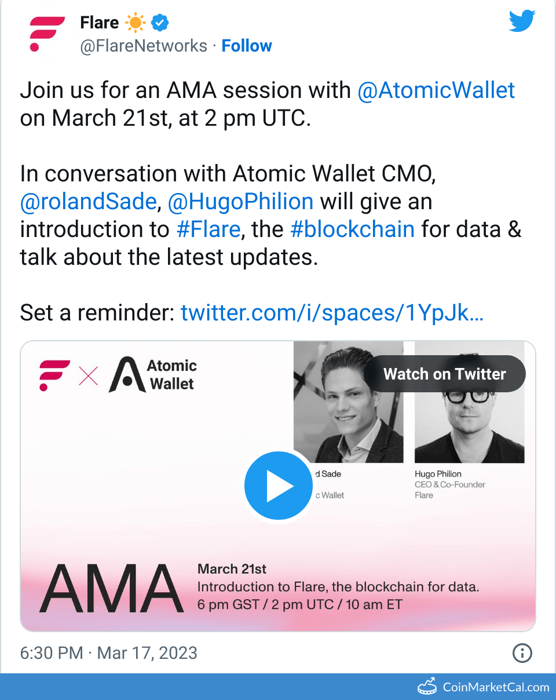Open the @rolandSade mention
Viewport: 556px width, 700px height.
(87, 201)
